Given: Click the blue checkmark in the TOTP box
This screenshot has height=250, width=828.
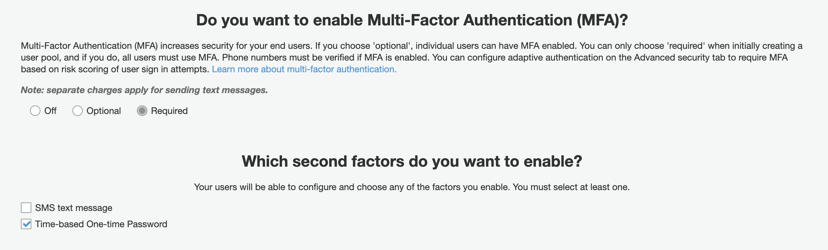Looking at the screenshot, I should tap(26, 224).
